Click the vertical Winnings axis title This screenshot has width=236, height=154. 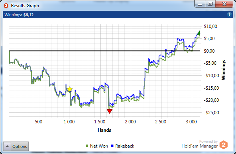click(224, 70)
